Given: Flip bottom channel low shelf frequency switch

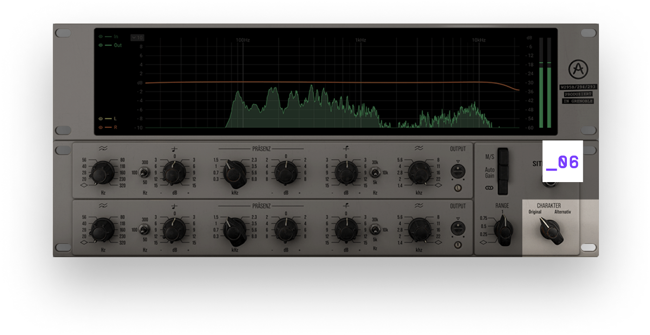Looking at the screenshot, I should [x=145, y=230].
